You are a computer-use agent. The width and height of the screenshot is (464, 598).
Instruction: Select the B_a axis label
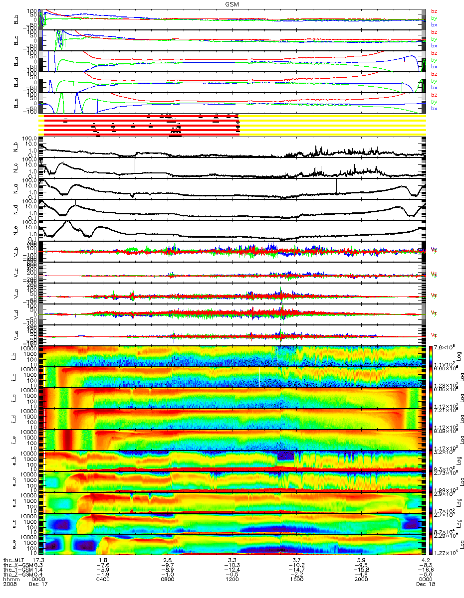click(x=15, y=61)
